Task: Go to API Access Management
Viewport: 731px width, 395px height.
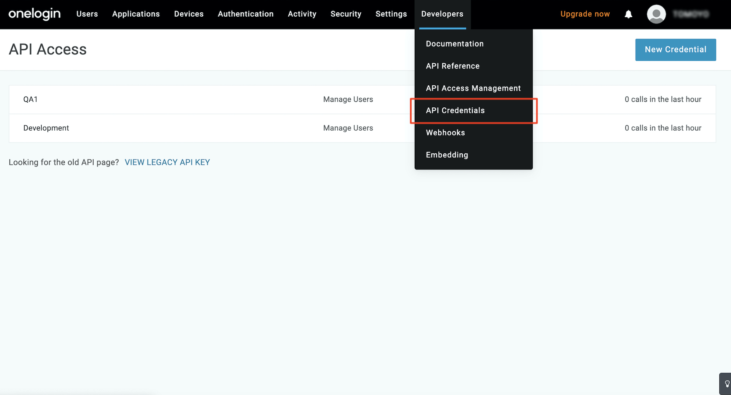Action: coord(473,88)
